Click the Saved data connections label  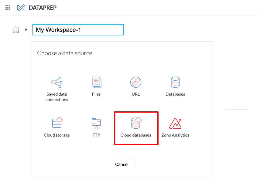(x=57, y=97)
